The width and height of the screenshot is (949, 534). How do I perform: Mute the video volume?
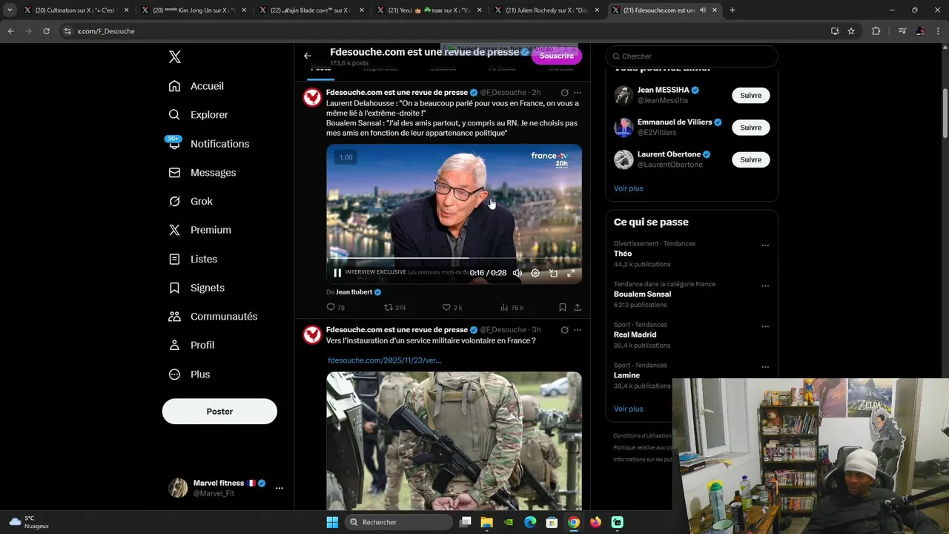coord(518,273)
